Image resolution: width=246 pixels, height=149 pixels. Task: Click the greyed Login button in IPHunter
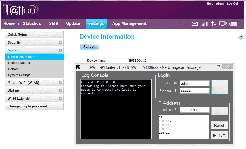(220, 87)
